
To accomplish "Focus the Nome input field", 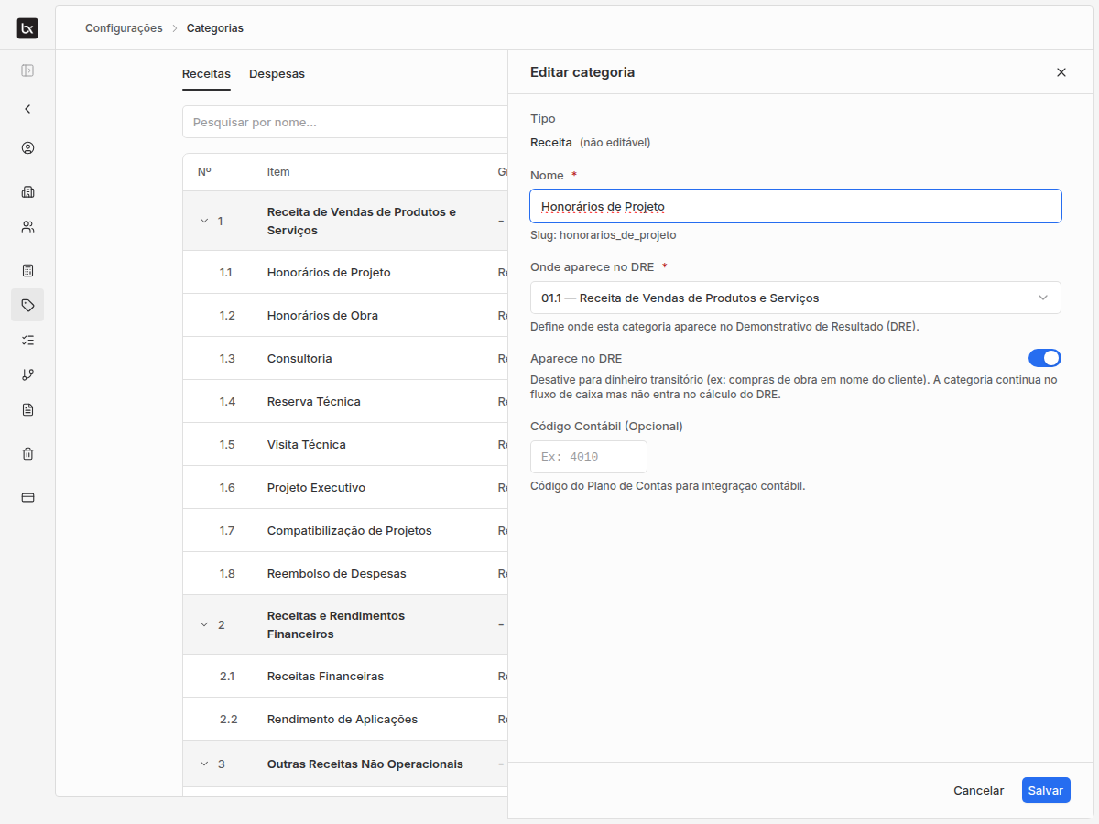I will (796, 206).
